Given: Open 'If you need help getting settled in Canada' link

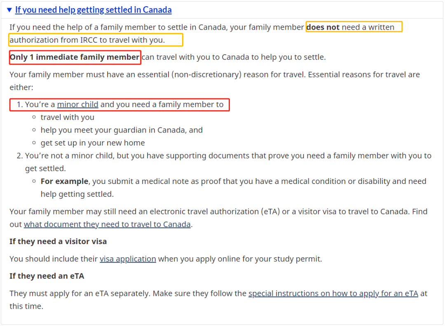Looking at the screenshot, I should pos(94,10).
